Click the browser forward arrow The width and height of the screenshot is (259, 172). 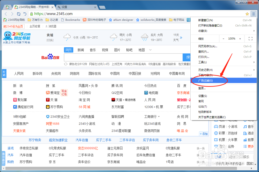[12, 14]
